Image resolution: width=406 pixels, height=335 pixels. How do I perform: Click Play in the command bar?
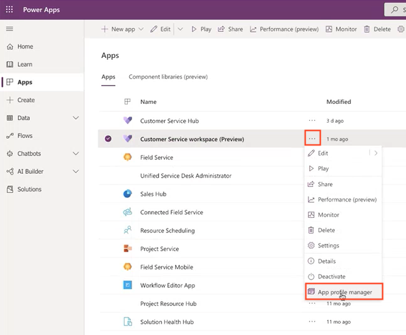coord(201,29)
